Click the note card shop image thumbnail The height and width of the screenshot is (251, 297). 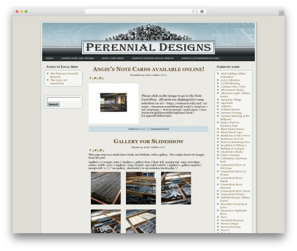[x=113, y=103]
